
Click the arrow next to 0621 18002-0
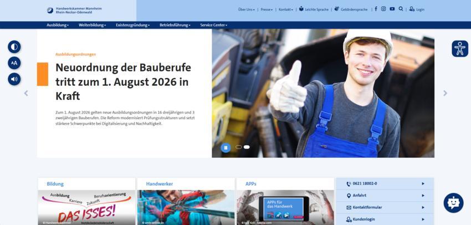point(423,183)
